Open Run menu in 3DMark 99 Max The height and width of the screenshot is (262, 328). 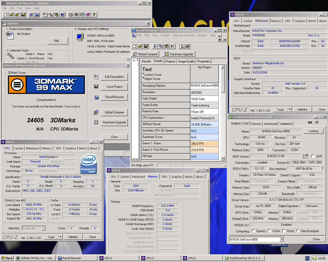[20, 8]
